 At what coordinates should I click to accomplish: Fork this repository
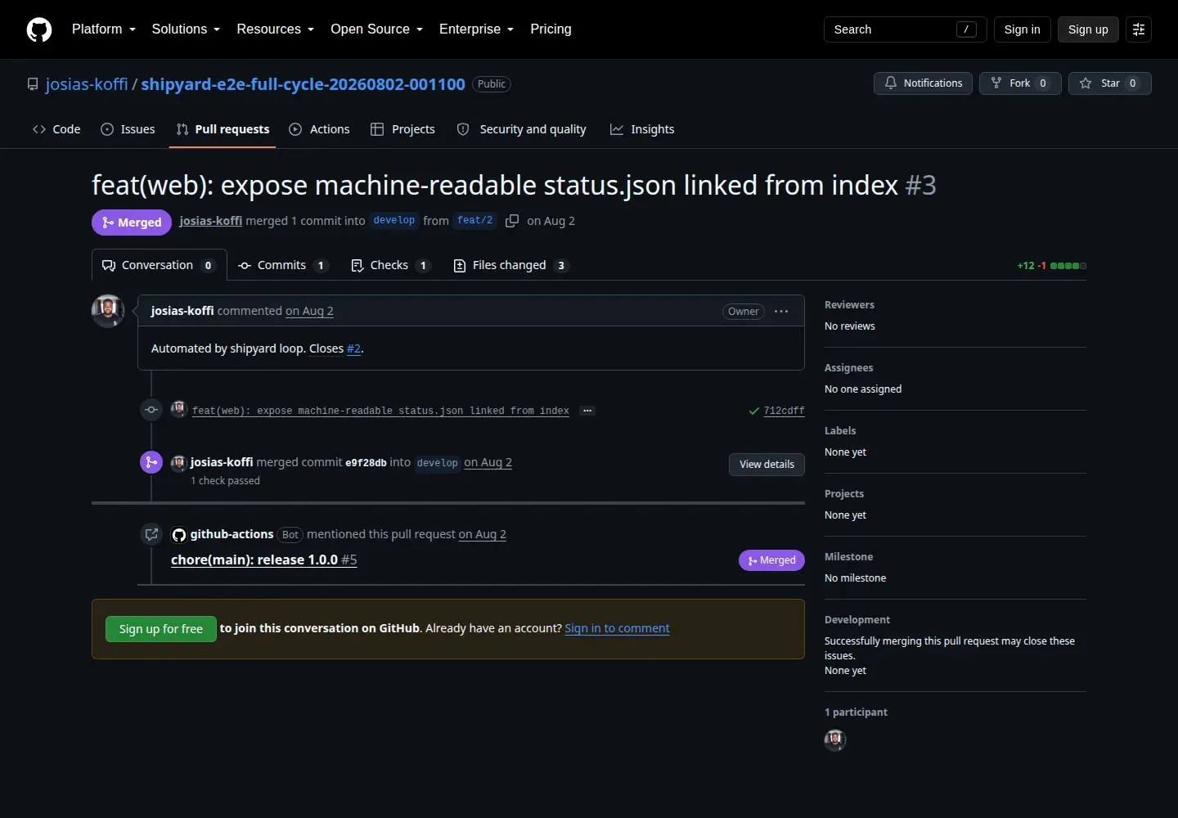pyautogui.click(x=1020, y=83)
